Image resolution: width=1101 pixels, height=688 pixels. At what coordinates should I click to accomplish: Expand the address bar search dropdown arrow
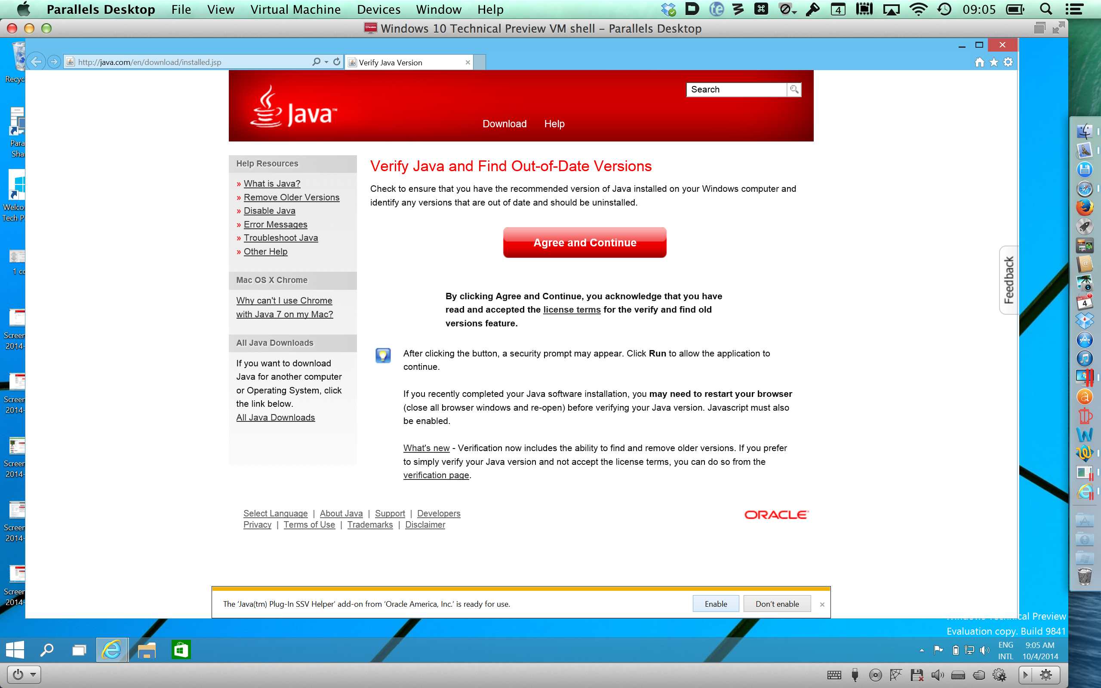(x=326, y=62)
